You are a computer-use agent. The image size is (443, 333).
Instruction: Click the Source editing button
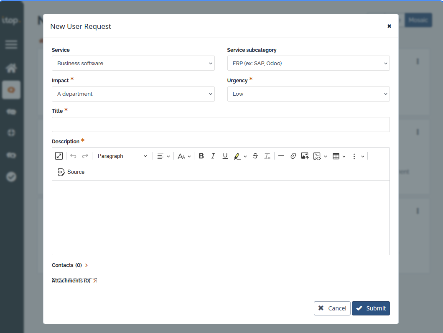click(71, 172)
